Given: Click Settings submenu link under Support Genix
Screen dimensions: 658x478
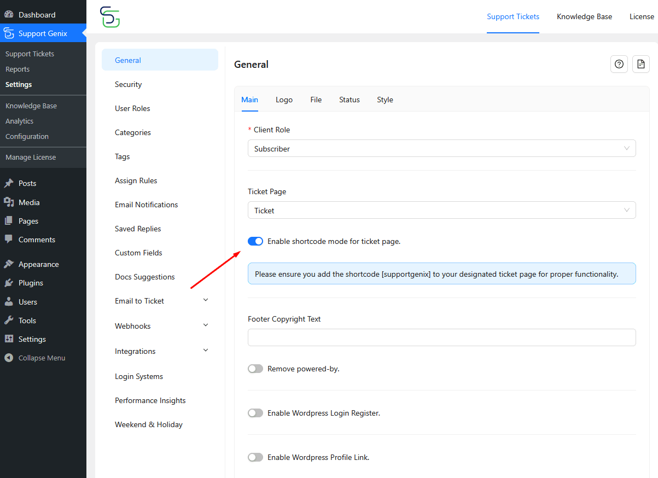Looking at the screenshot, I should (19, 84).
